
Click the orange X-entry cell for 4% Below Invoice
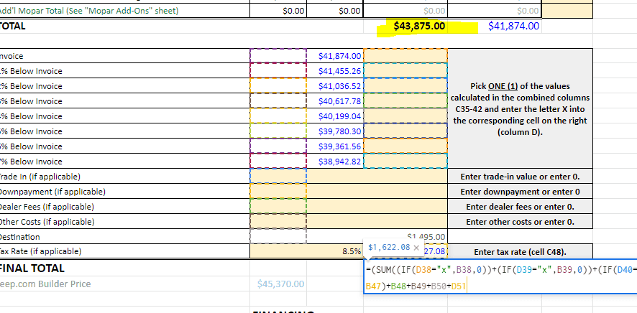(x=405, y=116)
